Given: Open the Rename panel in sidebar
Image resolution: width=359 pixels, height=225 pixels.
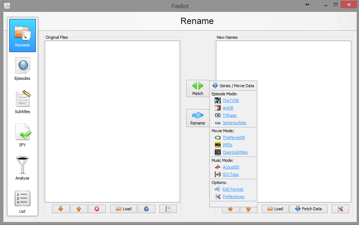Looking at the screenshot, I should tap(23, 35).
